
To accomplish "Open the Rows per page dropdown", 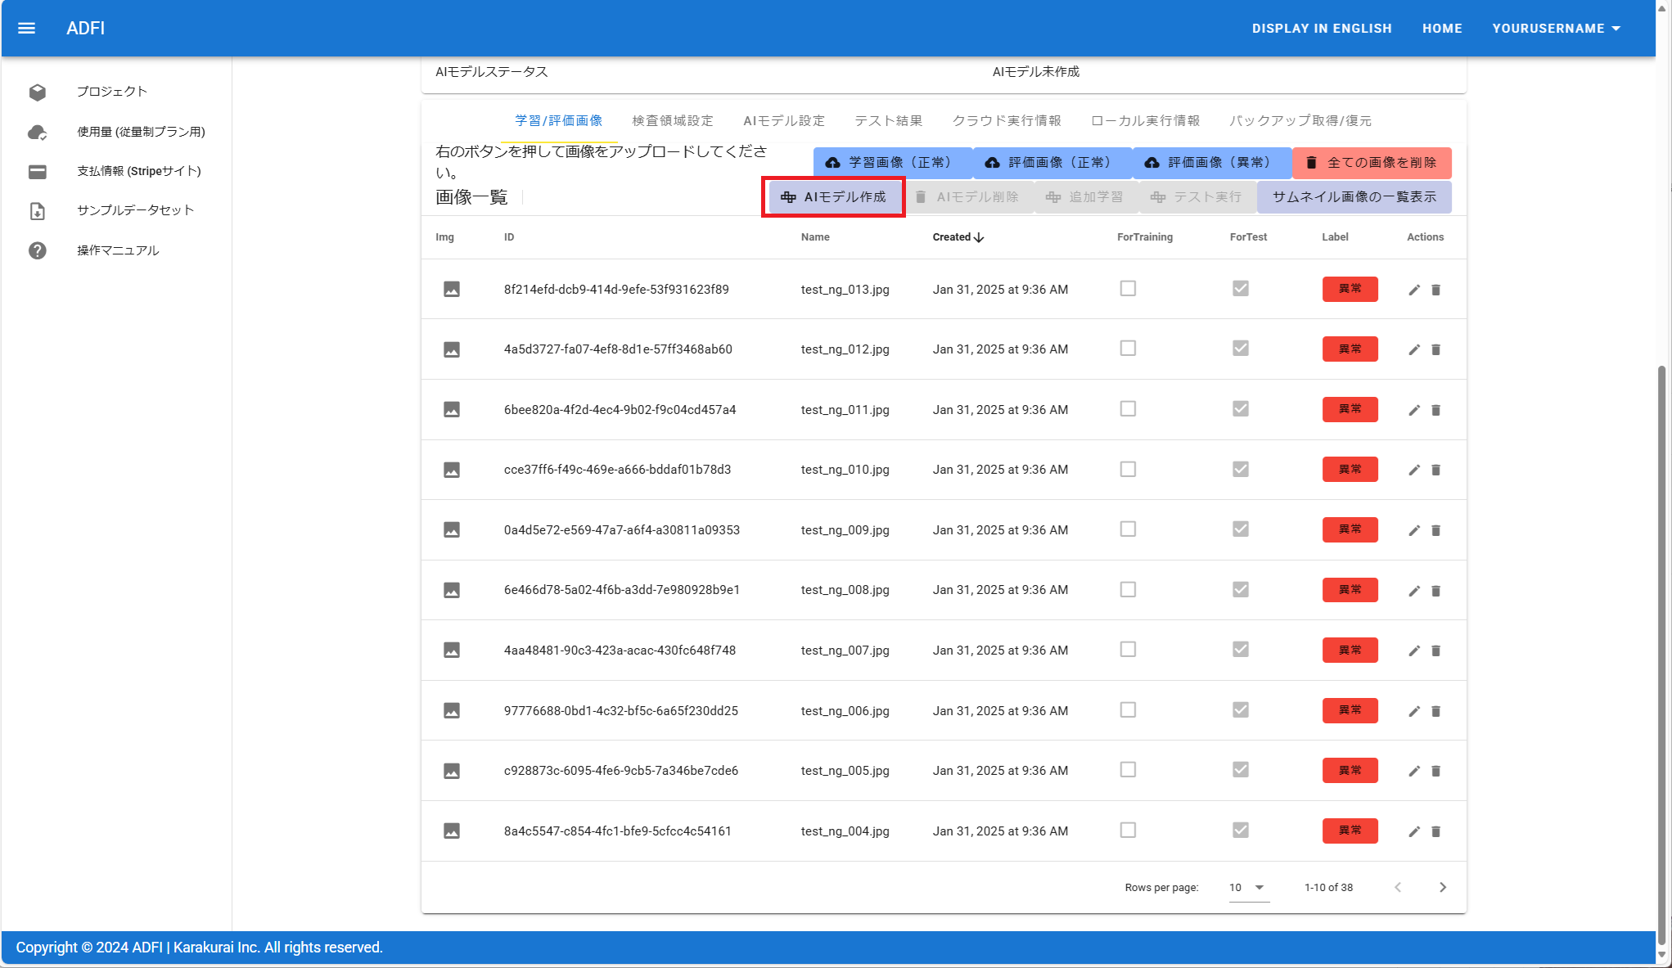I will (x=1247, y=888).
